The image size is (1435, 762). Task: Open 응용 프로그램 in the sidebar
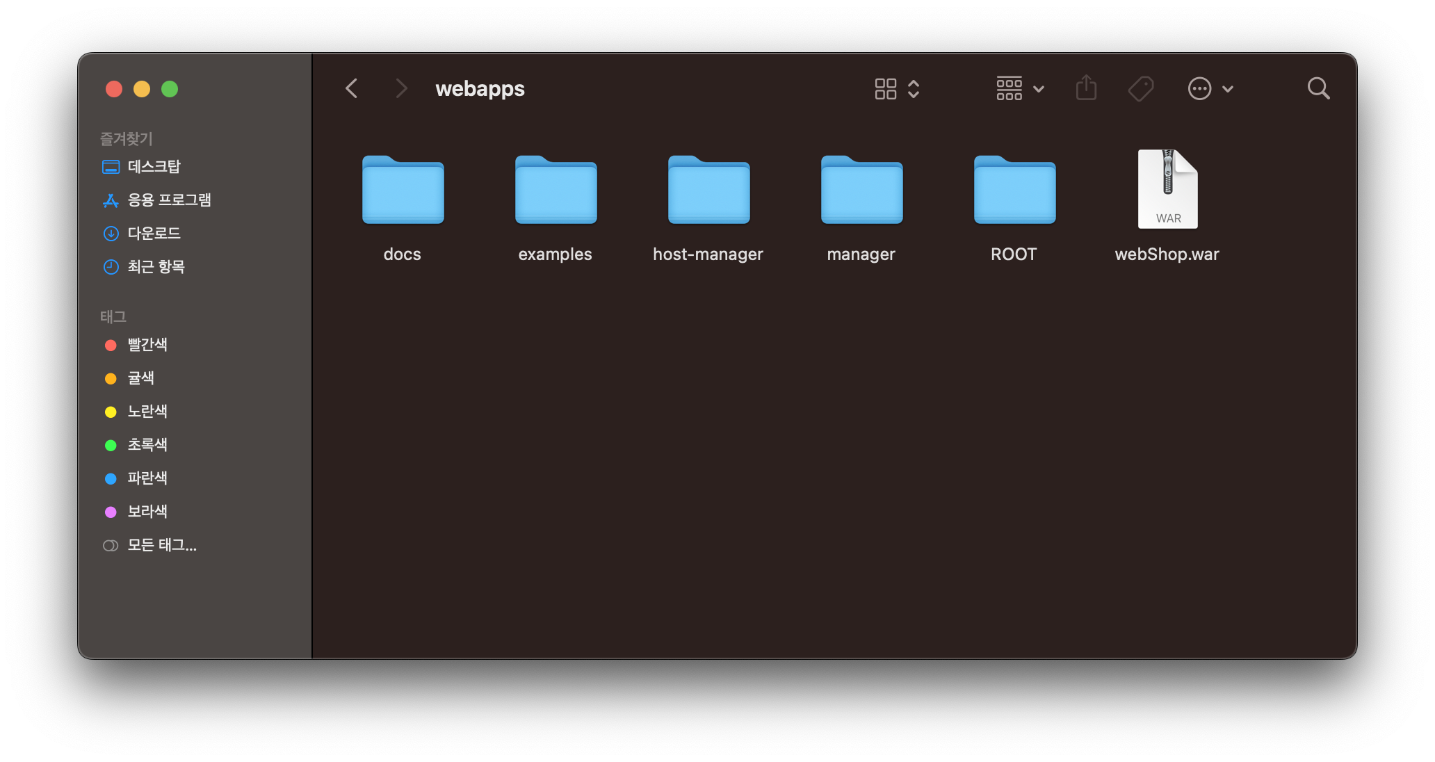169,200
